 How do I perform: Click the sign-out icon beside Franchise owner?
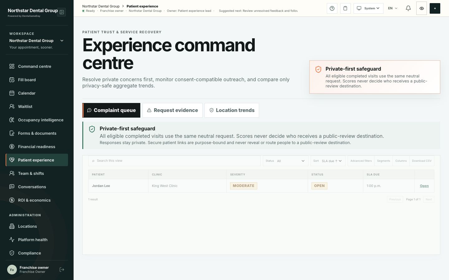(x=62, y=270)
